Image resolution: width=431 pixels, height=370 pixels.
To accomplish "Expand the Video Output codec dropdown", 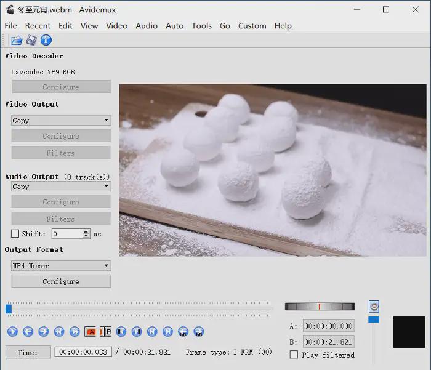I will click(61, 121).
